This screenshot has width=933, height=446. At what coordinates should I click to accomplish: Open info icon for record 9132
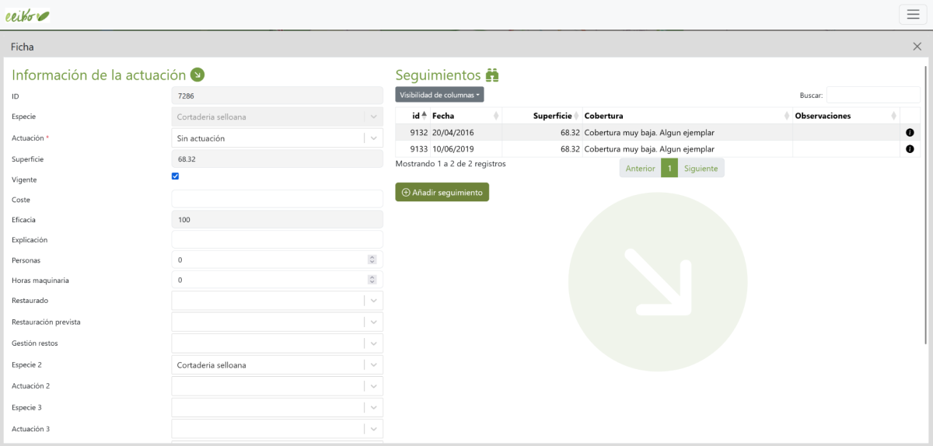click(x=910, y=132)
